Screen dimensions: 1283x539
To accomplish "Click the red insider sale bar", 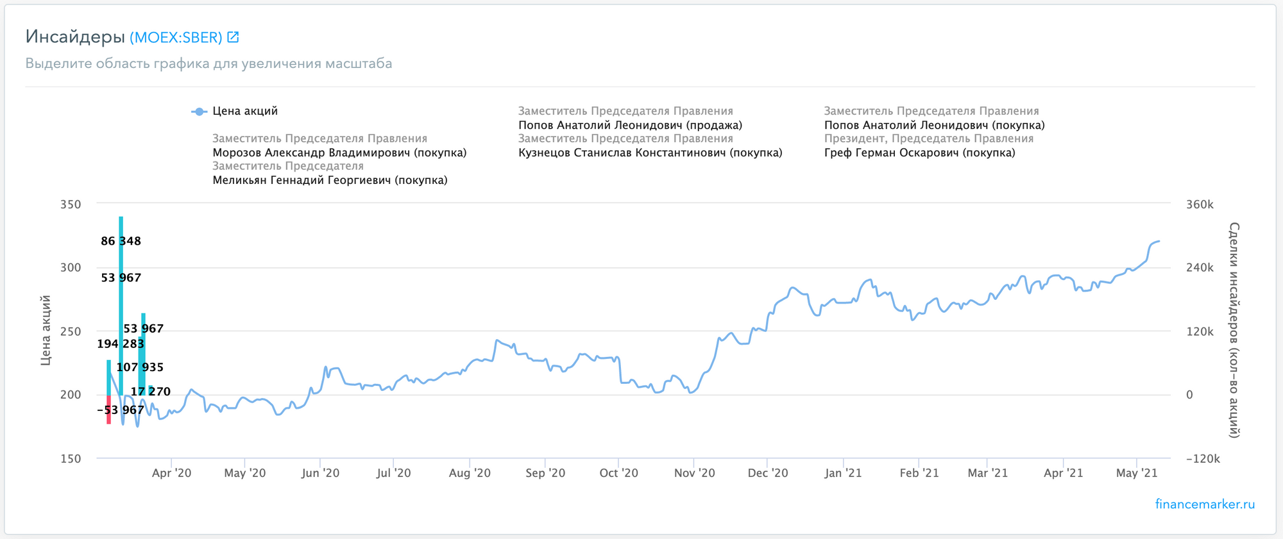I will pyautogui.click(x=109, y=410).
